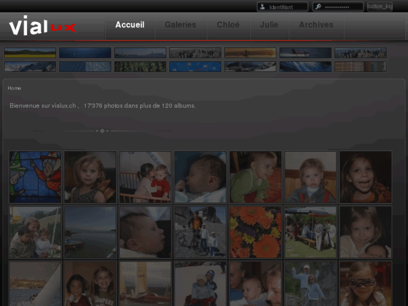This screenshot has width=408, height=306.
Task: Open photo of man raising arms on rocks
Action: (311, 284)
